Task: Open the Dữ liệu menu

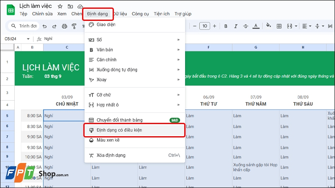Action: [x=120, y=14]
